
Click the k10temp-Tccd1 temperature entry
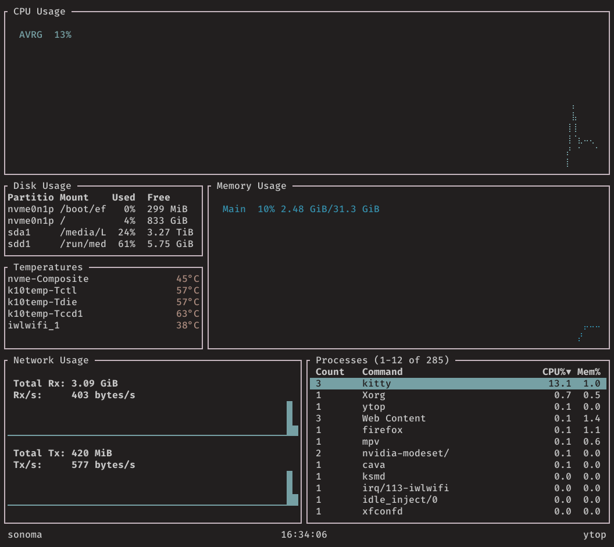click(x=103, y=314)
